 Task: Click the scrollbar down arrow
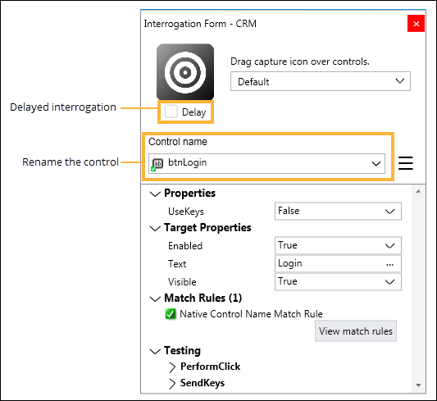[x=418, y=385]
